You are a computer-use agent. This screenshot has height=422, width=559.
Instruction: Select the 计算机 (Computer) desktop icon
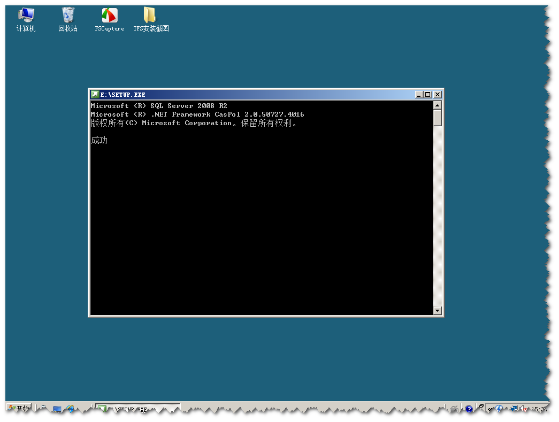click(x=26, y=20)
